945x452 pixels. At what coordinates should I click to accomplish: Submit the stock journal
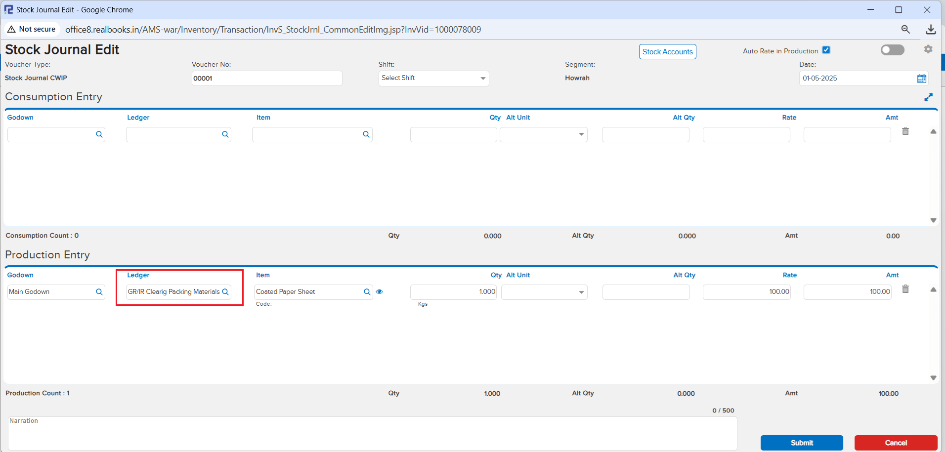pyautogui.click(x=801, y=443)
